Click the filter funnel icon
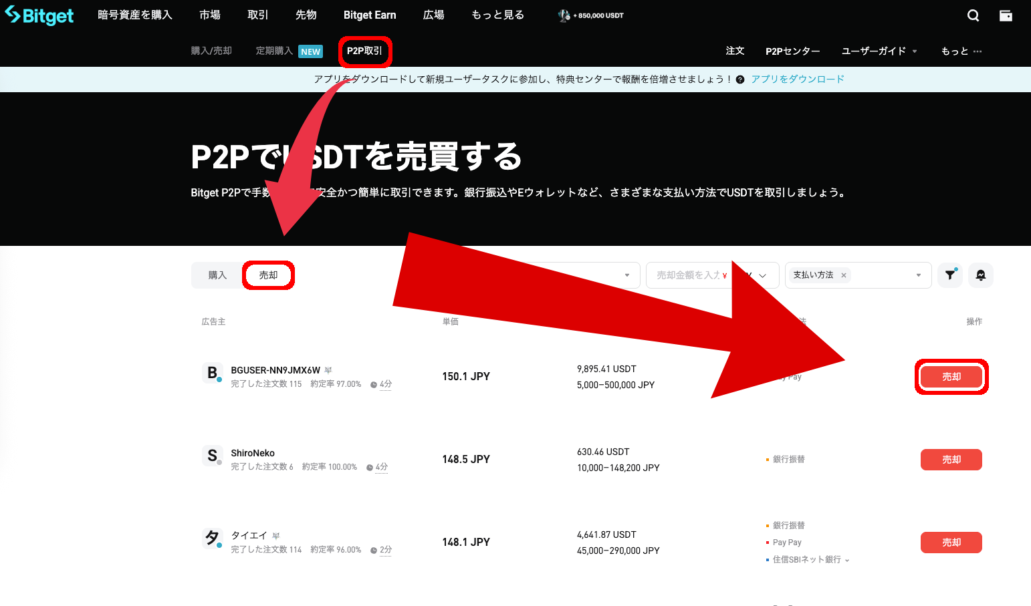This screenshot has height=606, width=1031. [x=949, y=275]
